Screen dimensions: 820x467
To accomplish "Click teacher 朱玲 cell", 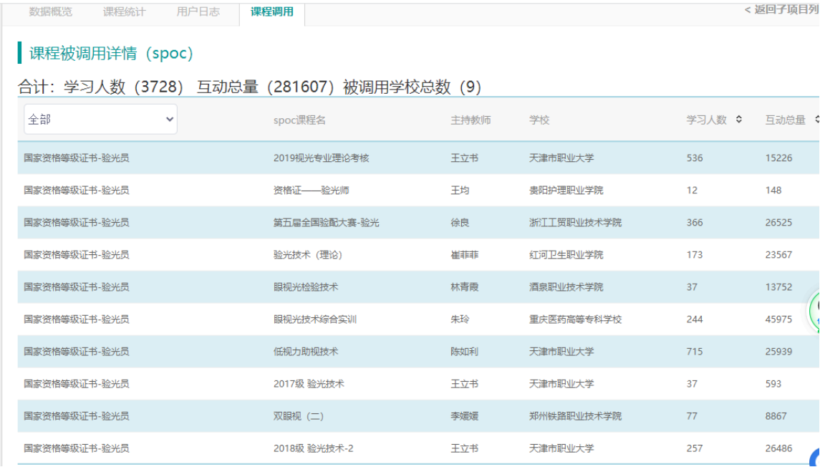I will 460,319.
